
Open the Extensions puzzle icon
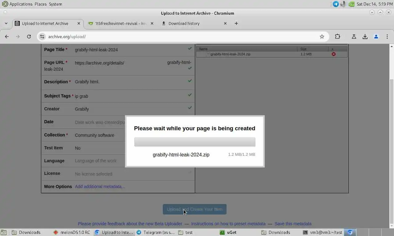pyautogui.click(x=338, y=37)
